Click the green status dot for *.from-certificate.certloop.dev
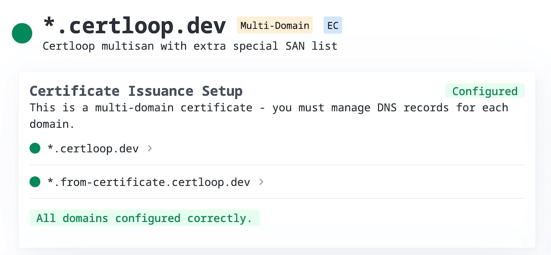The width and height of the screenshot is (551, 255). click(35, 182)
